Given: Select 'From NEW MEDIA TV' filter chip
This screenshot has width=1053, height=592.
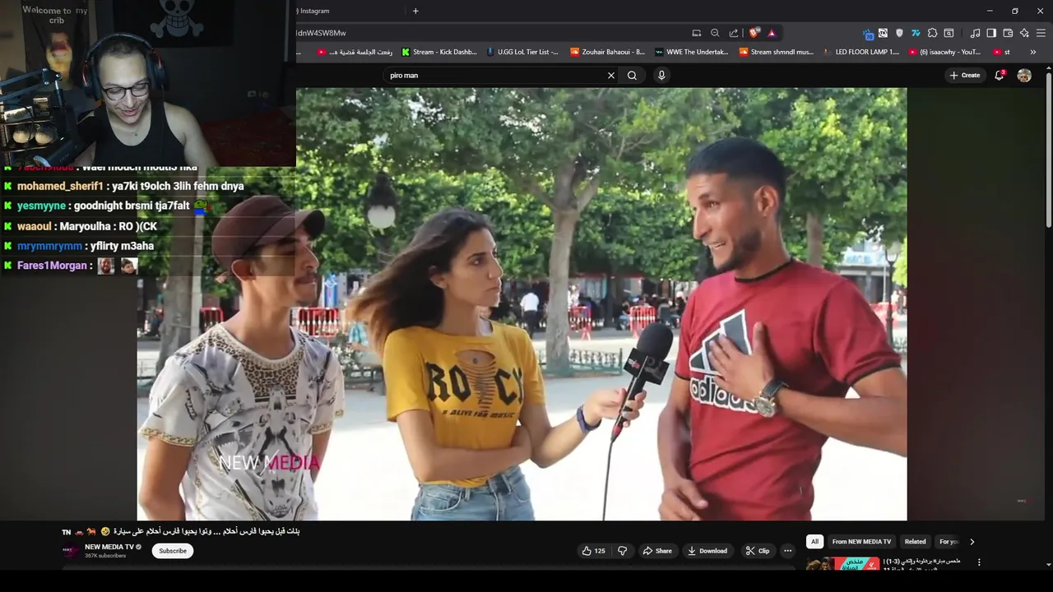Looking at the screenshot, I should 861,542.
